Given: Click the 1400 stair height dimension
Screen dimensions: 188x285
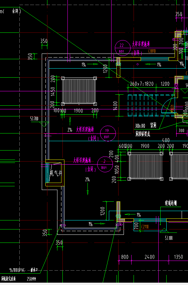Looking at the screenshot, I should click(115, 105).
